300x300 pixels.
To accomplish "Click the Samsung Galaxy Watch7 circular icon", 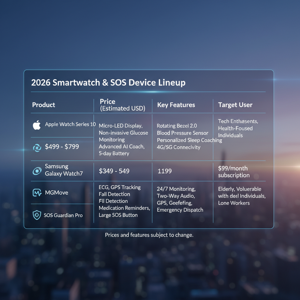I will tap(37, 171).
